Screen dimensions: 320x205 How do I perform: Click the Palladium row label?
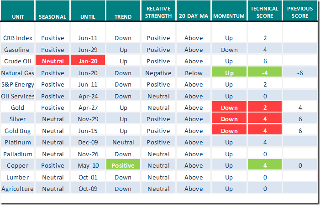(x=17, y=154)
